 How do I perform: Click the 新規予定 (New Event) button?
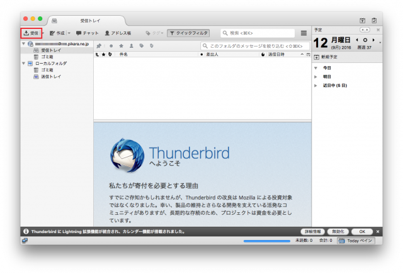click(326, 57)
